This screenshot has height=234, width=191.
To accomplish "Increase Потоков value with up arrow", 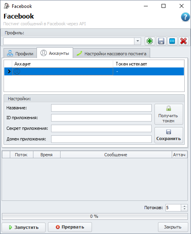I will click(x=184, y=206).
